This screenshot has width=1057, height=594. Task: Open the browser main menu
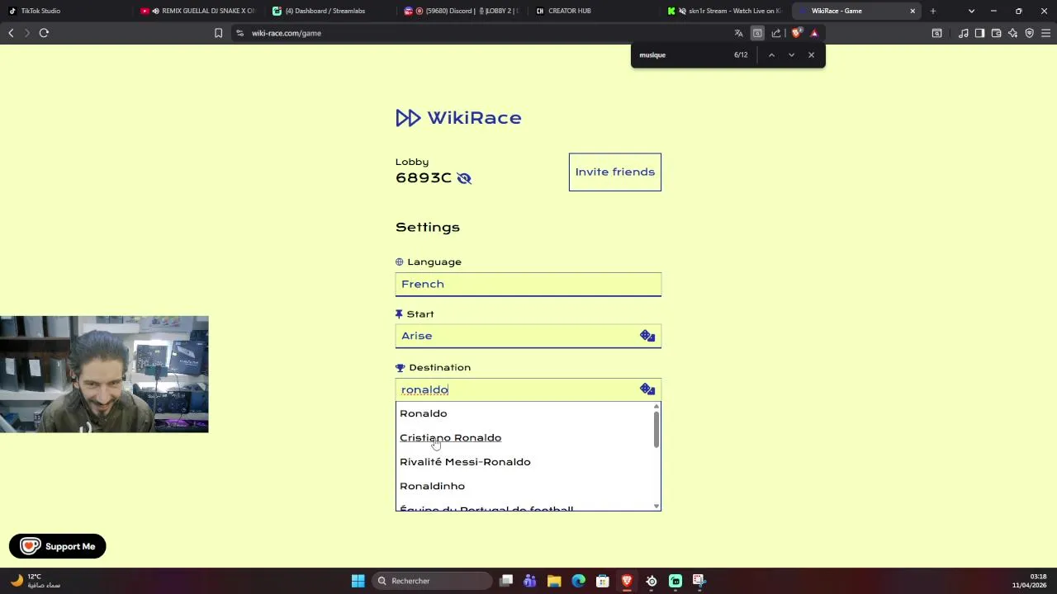1045,33
